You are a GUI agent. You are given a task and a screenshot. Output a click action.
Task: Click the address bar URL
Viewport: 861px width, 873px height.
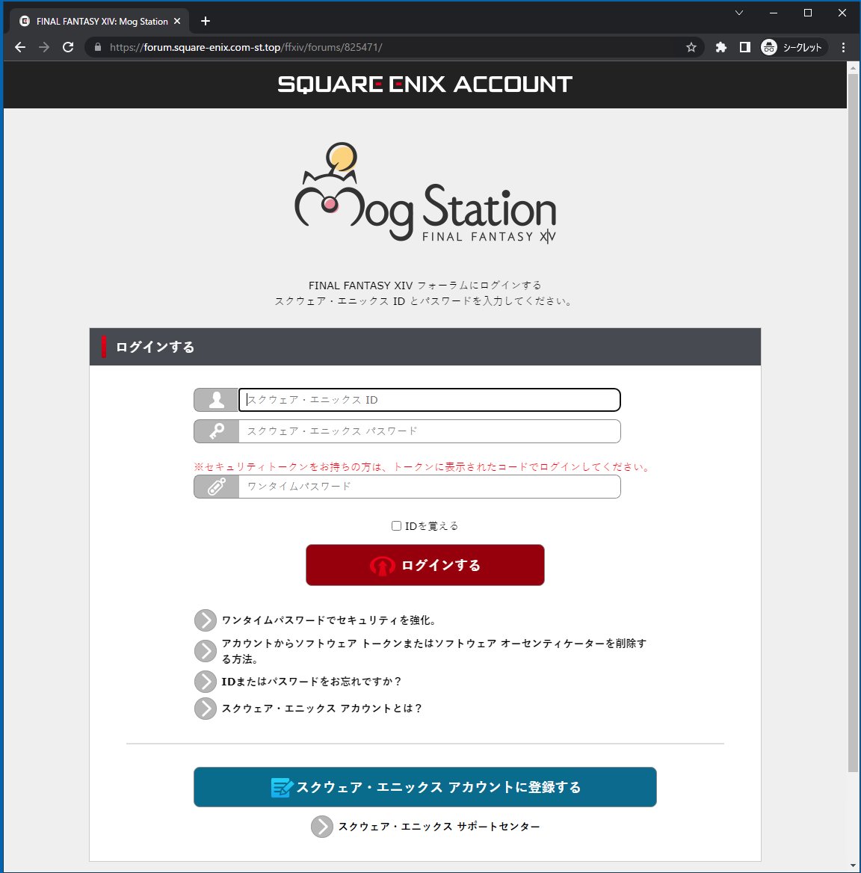coord(246,47)
